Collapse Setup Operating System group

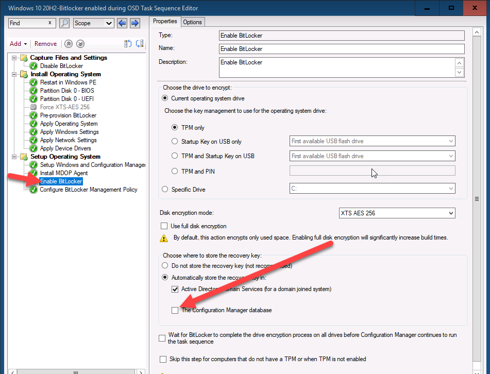point(14,157)
